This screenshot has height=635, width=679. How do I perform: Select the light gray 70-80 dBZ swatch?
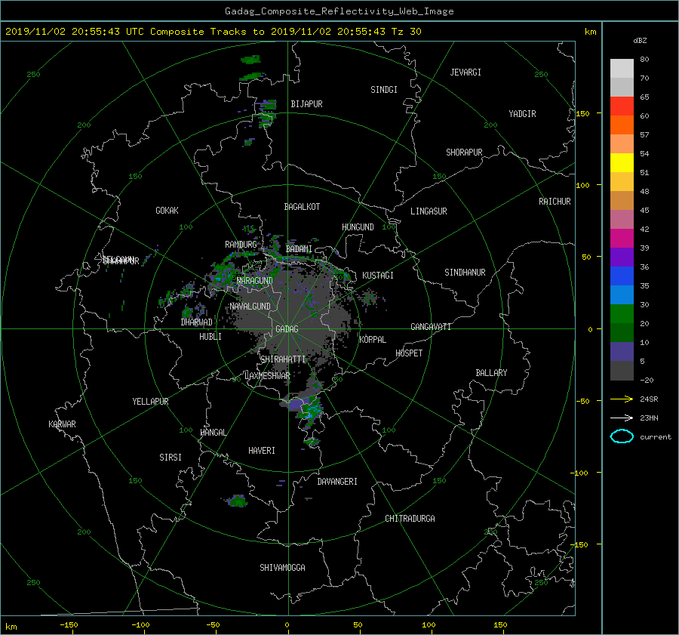(x=622, y=69)
